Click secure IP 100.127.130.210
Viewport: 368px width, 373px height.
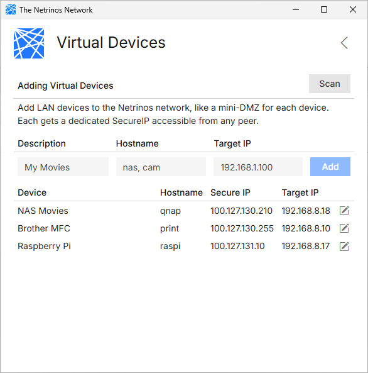(x=241, y=211)
